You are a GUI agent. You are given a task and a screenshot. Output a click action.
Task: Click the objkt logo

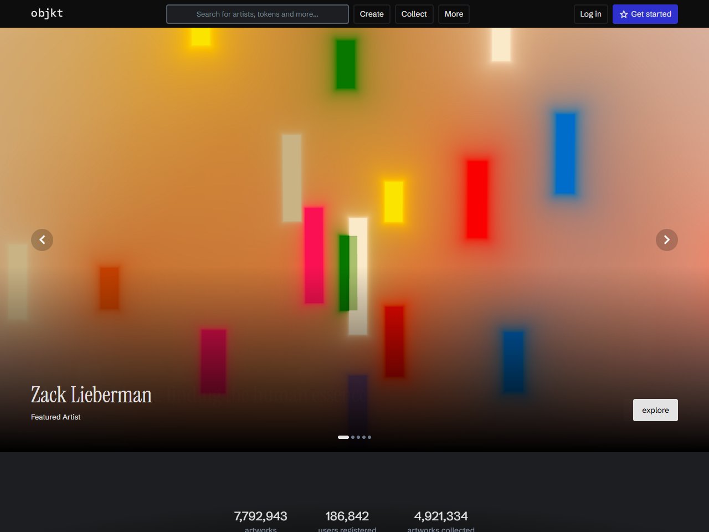click(47, 13)
